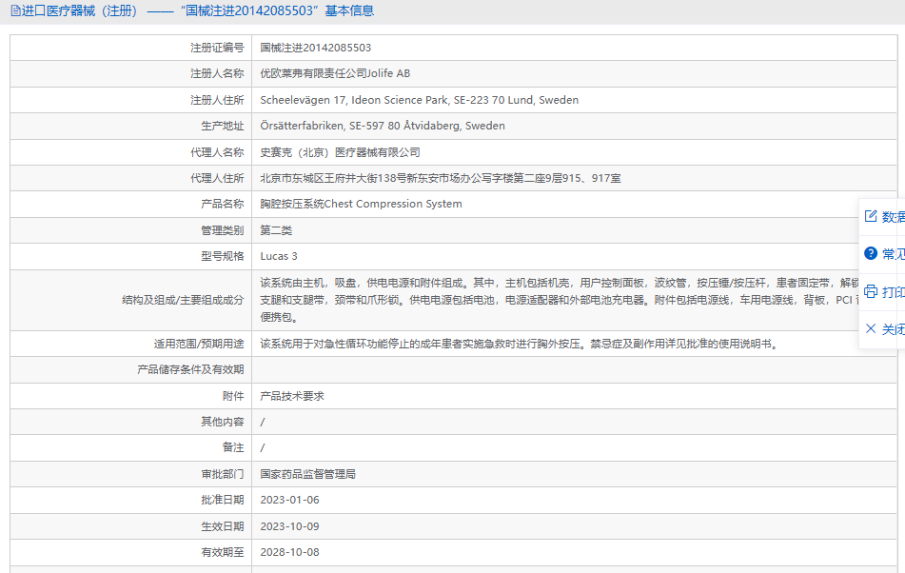Click the document icon before the page title
The width and height of the screenshot is (905, 573).
[x=15, y=11]
